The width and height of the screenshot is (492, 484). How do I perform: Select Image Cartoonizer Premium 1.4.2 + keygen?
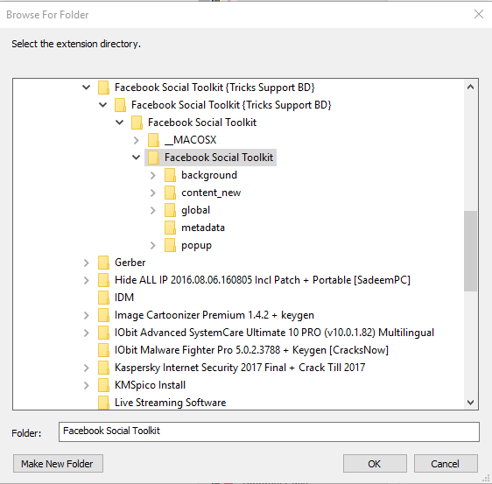214,315
